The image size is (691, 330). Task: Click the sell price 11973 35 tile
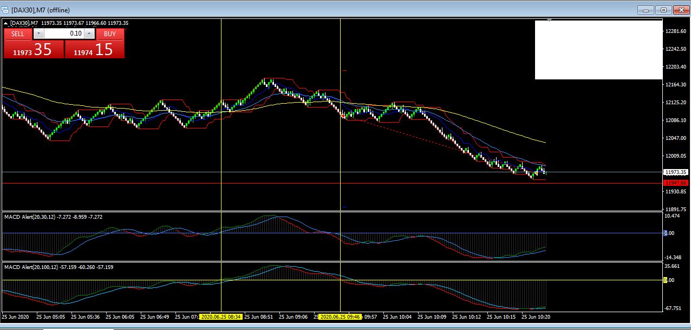coord(34,50)
